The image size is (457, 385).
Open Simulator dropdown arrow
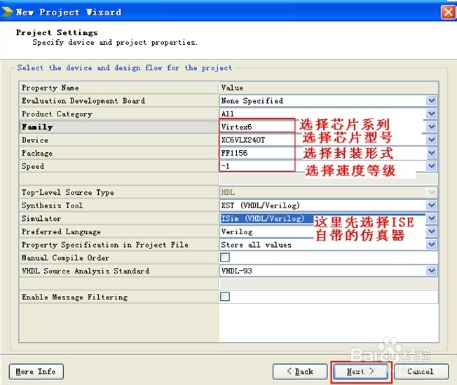point(431,219)
